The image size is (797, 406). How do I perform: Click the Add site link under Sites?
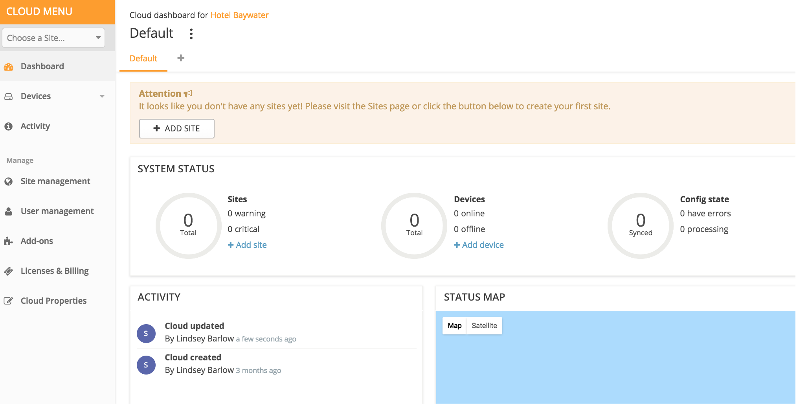point(247,245)
